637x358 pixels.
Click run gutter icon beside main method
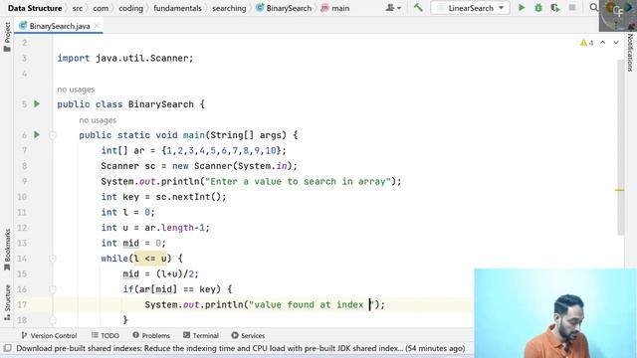(x=37, y=135)
